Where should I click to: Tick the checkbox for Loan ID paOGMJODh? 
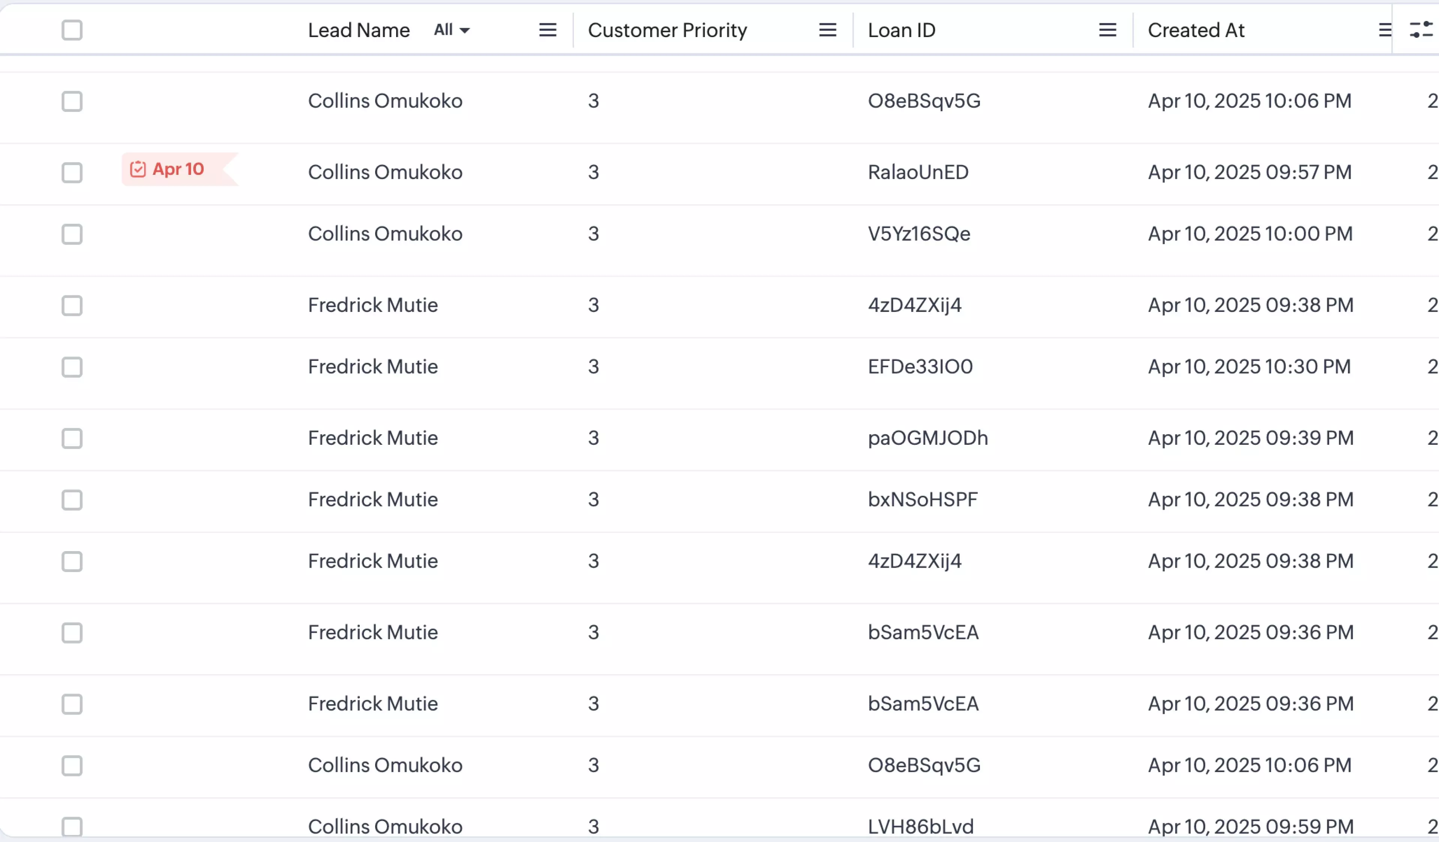point(72,438)
